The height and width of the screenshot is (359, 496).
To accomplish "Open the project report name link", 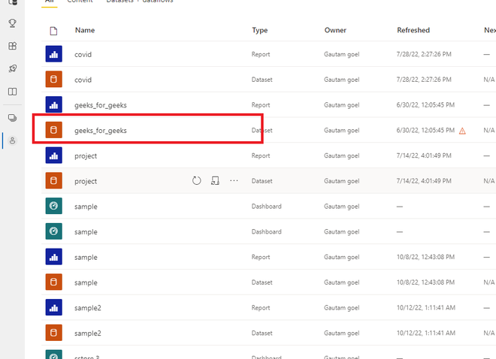I will click(86, 156).
